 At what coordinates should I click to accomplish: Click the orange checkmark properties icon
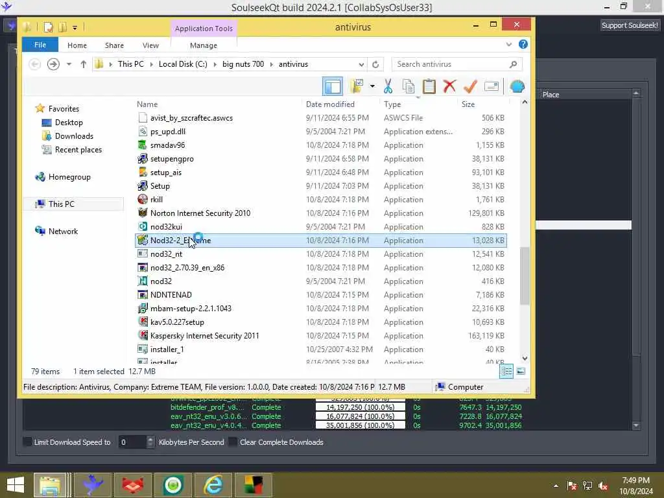pos(470,86)
